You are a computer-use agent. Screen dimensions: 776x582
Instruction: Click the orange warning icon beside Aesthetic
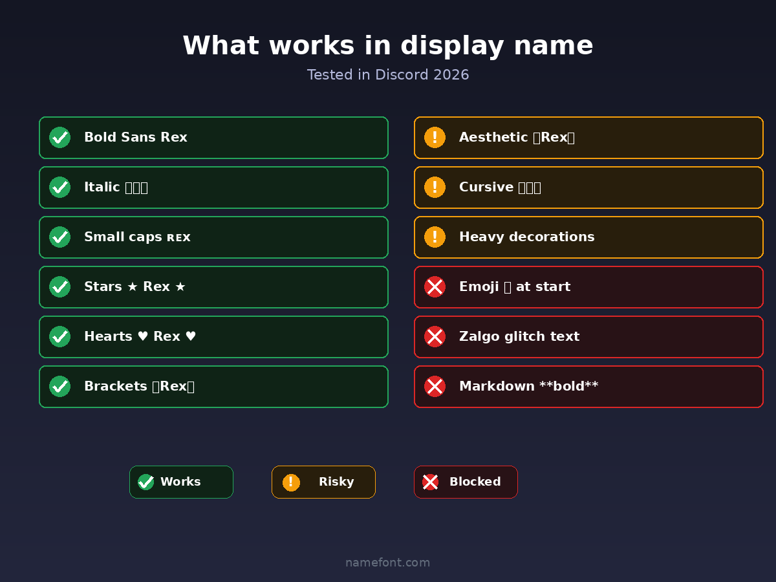435,138
